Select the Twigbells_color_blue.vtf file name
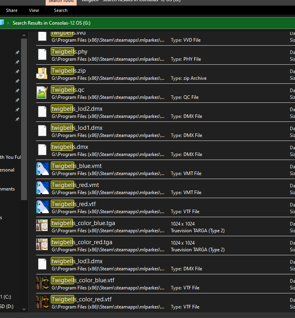This screenshot has height=318, width=295. point(83,280)
